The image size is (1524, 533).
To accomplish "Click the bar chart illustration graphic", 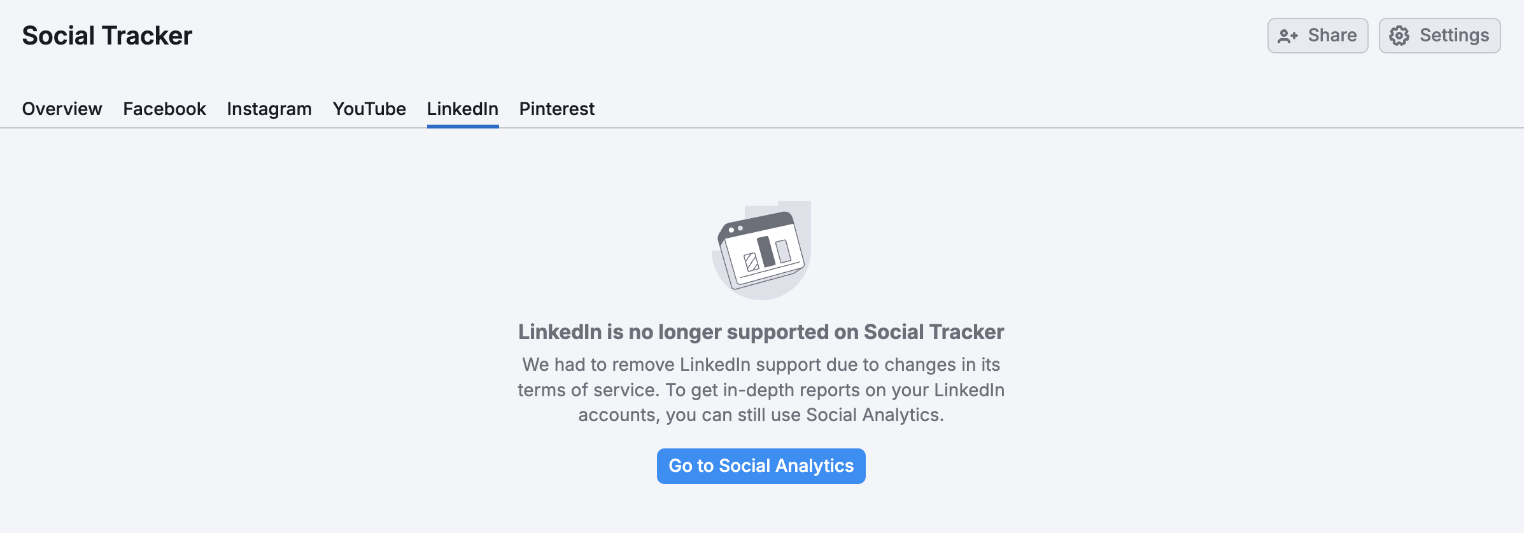I will [761, 248].
